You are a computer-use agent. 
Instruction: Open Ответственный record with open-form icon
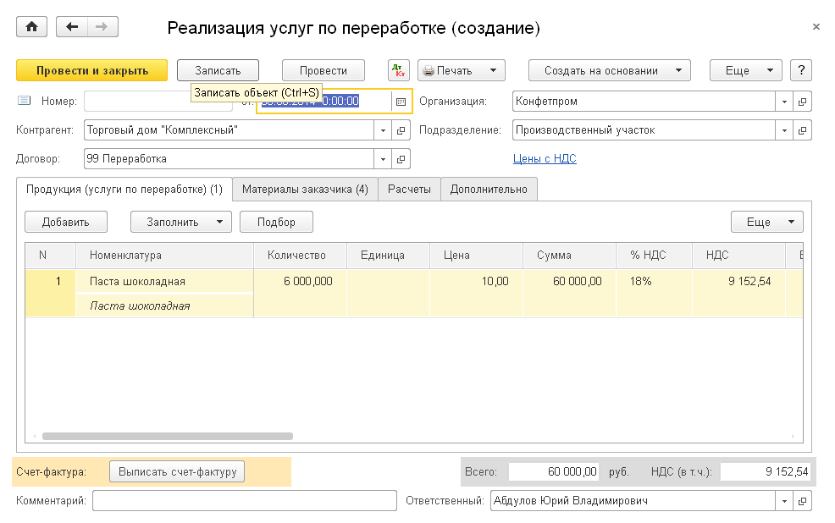click(x=803, y=501)
